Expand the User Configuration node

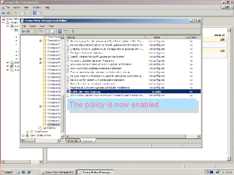(23, 136)
